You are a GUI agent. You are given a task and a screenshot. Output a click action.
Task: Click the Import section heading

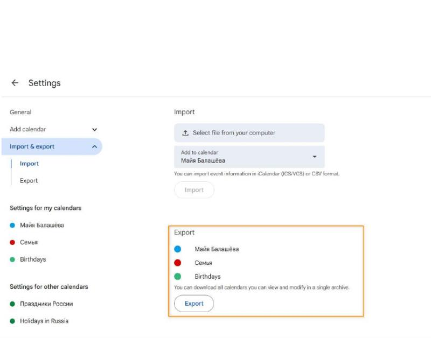184,112
